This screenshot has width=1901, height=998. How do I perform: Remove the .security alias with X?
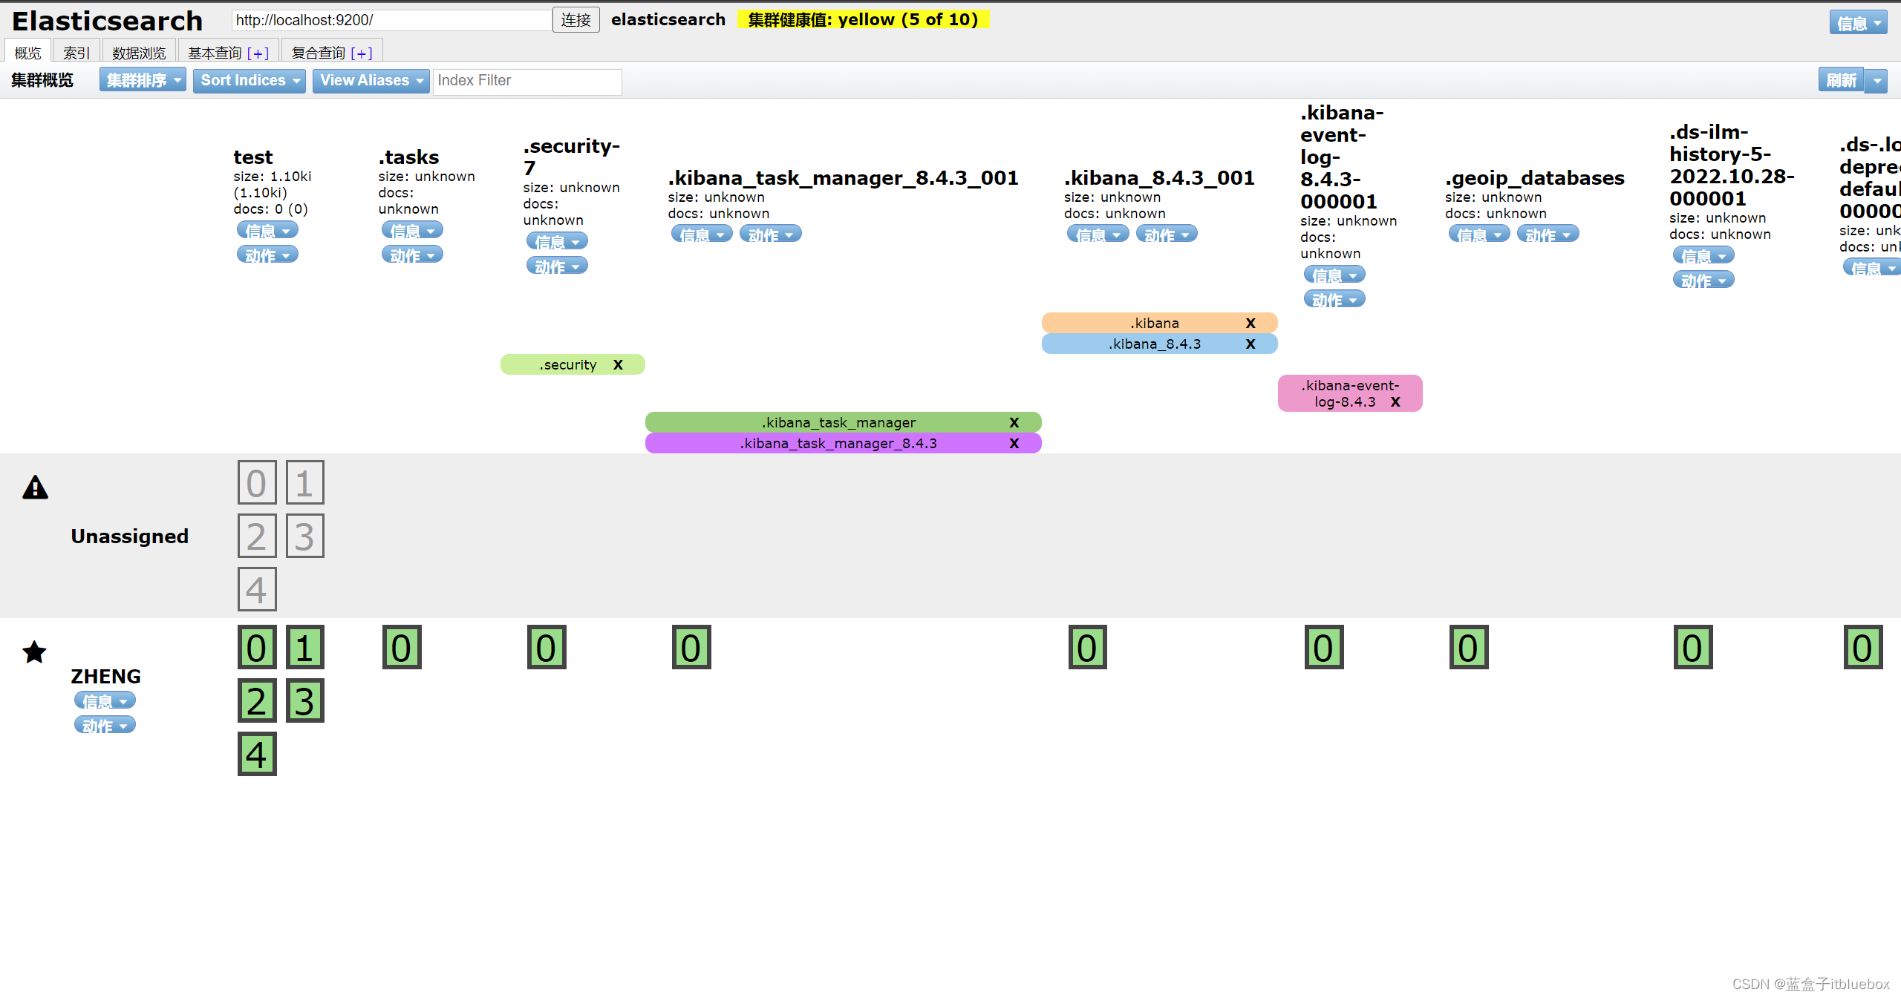[x=618, y=364]
